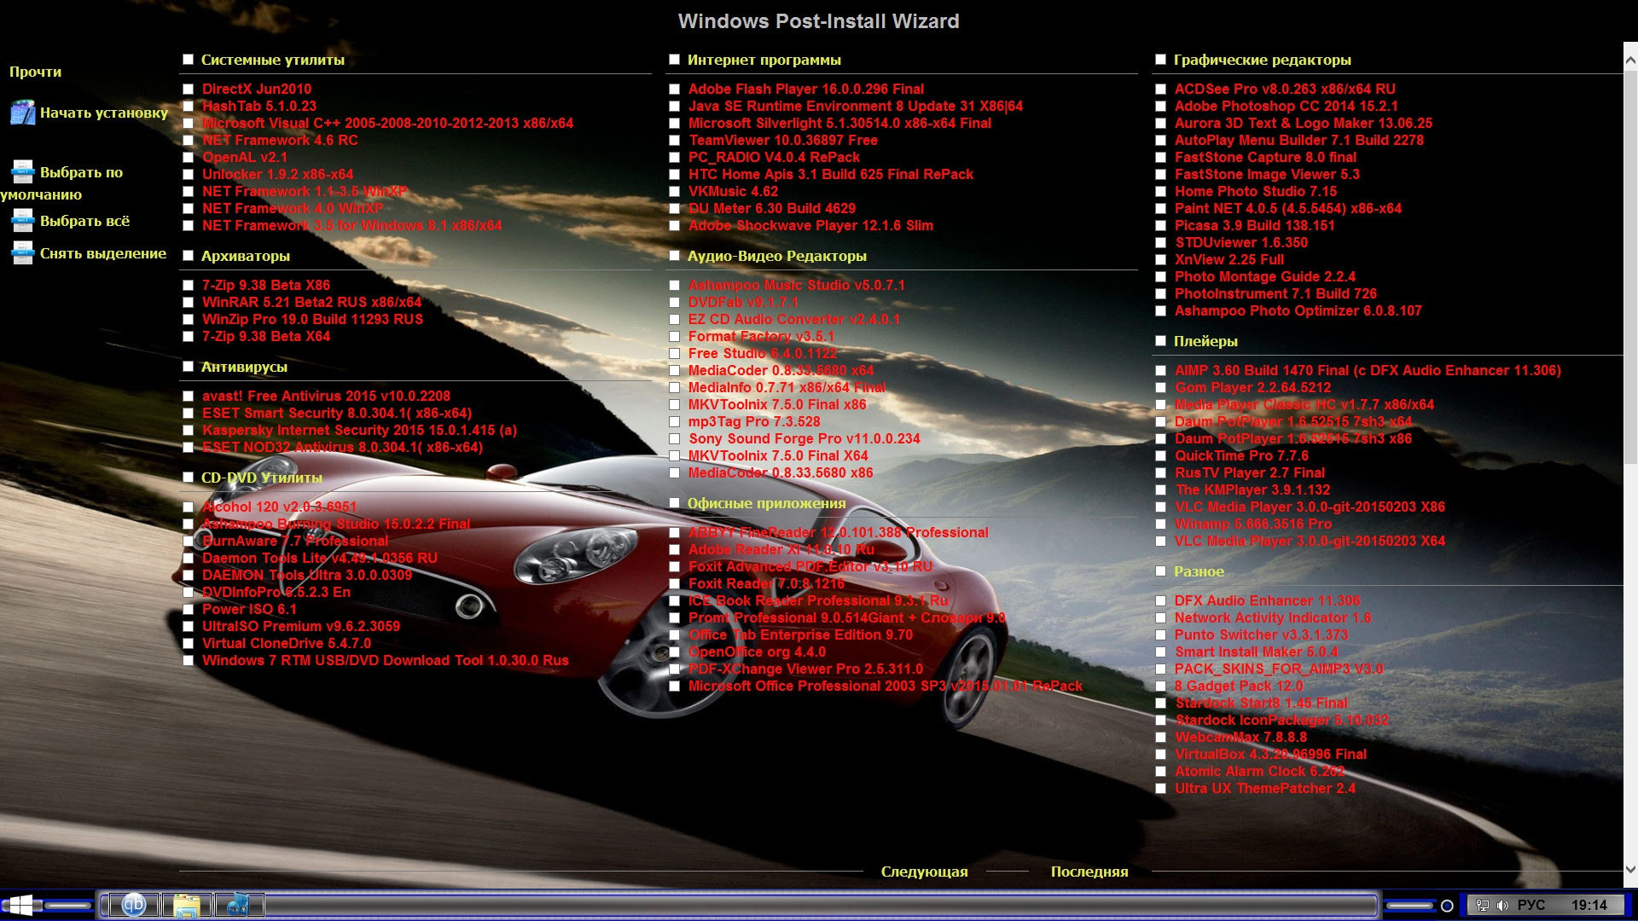Open File Explorer from the taskbar
The width and height of the screenshot is (1638, 921).
(187, 905)
